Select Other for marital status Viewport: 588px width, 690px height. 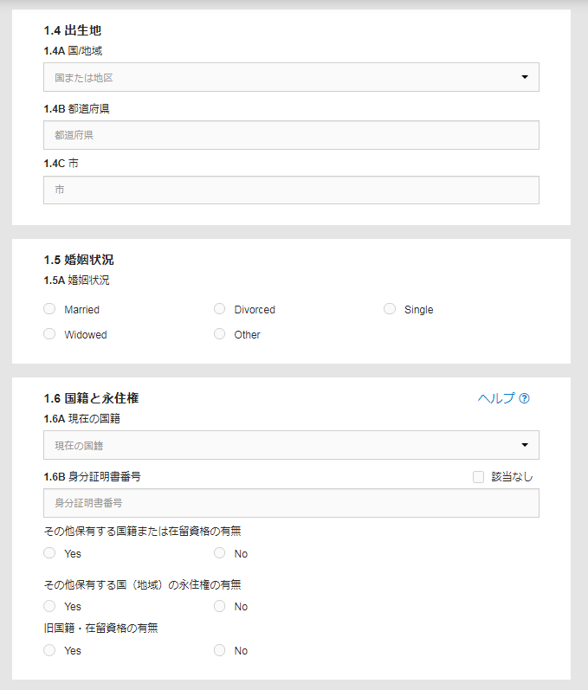pos(220,334)
